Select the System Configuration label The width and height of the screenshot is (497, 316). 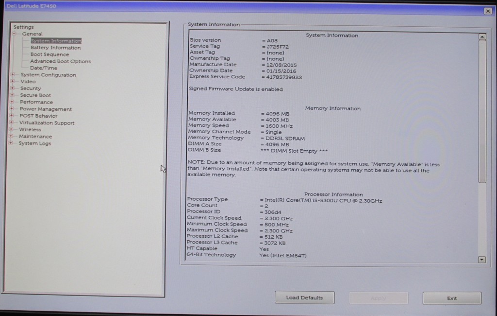[x=48, y=75]
